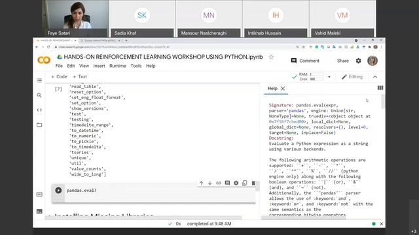This screenshot has height=235, width=419.
Task: Close the Help panel tab
Action: point(283,89)
